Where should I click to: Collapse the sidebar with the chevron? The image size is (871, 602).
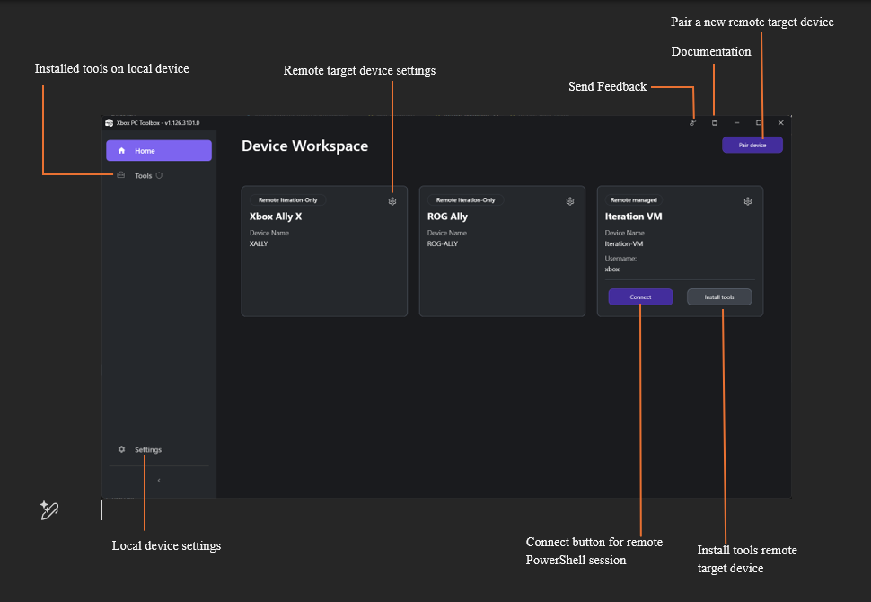[x=159, y=481]
